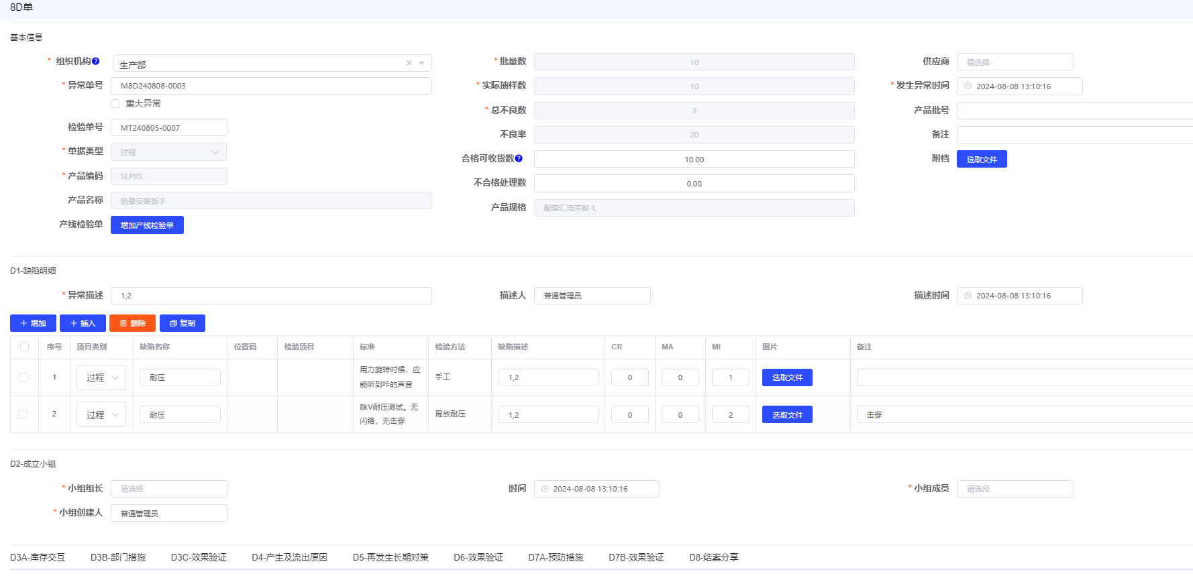Click MA input in row 2
1193x580 pixels.
(680, 414)
